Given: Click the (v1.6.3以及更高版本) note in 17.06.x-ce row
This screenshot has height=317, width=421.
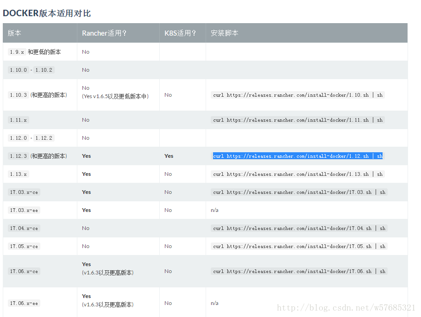Looking at the screenshot, I should click(107, 273).
